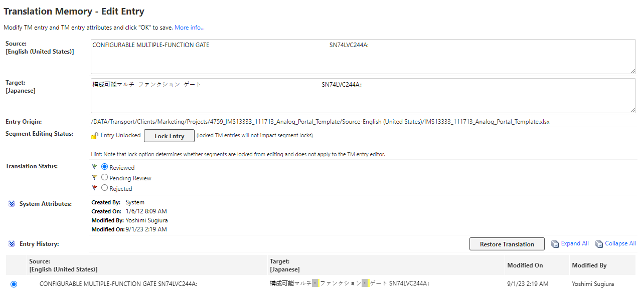Click the Expand All stacked-pages plus icon

(555, 243)
